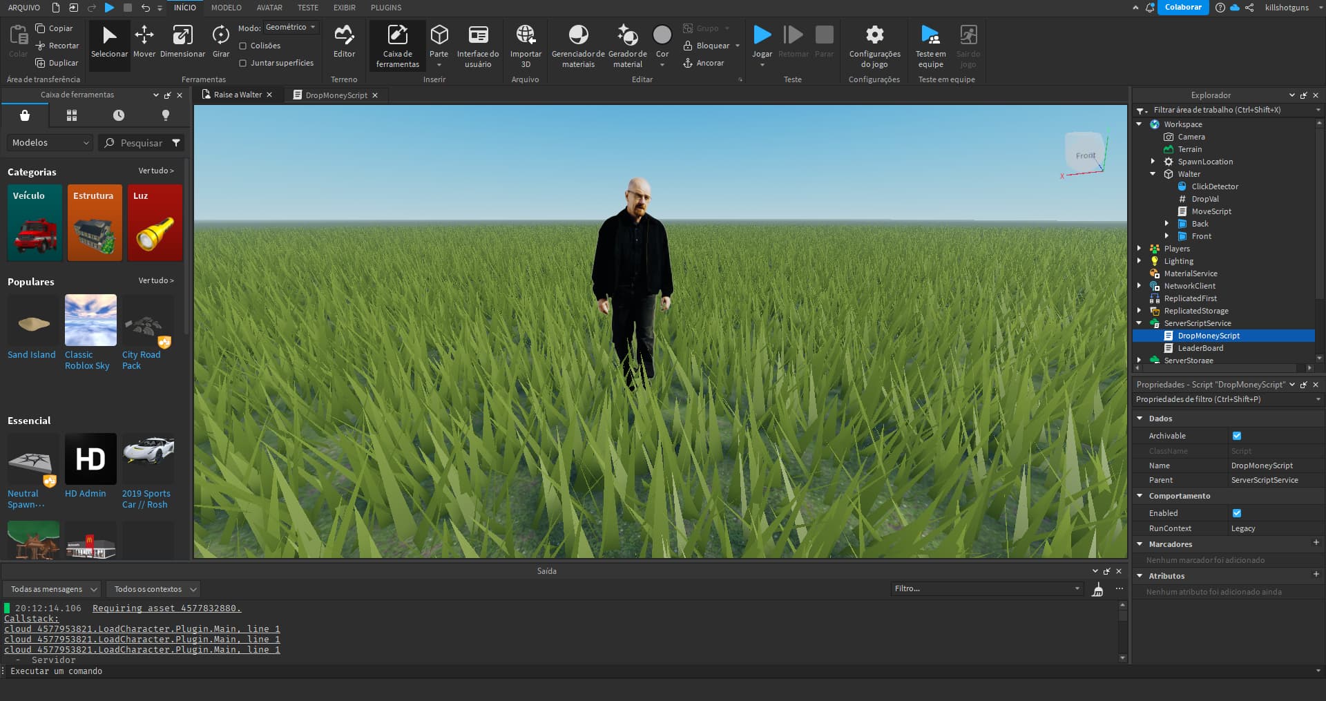Open Gerador de material

(628, 46)
